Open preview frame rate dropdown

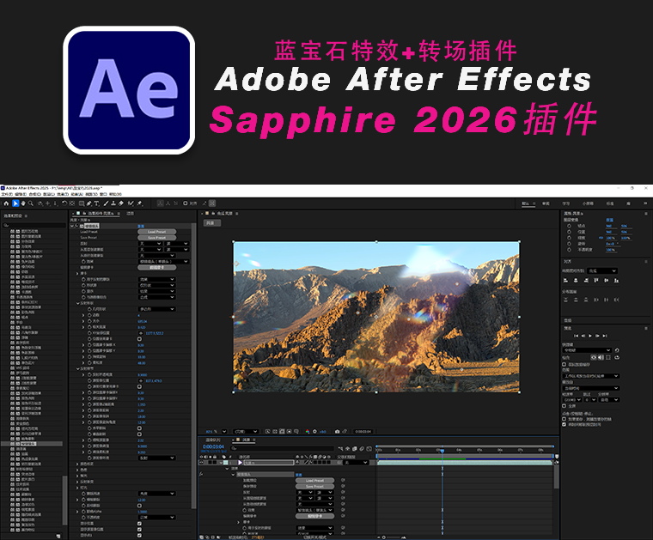[x=572, y=400]
